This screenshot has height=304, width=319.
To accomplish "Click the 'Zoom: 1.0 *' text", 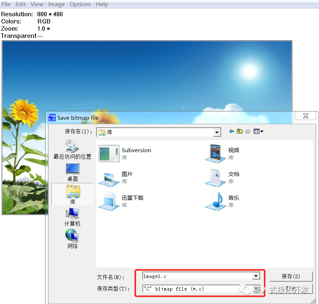I will coord(25,28).
